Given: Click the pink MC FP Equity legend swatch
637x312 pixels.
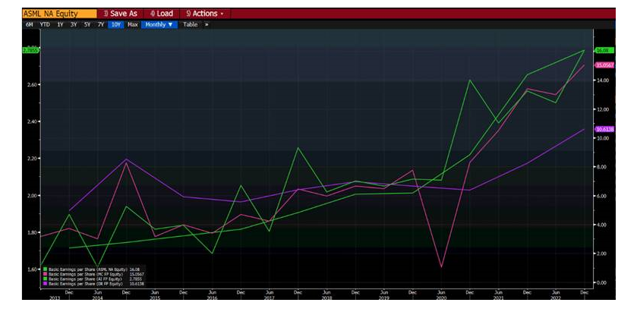Looking at the screenshot, I should point(45,273).
